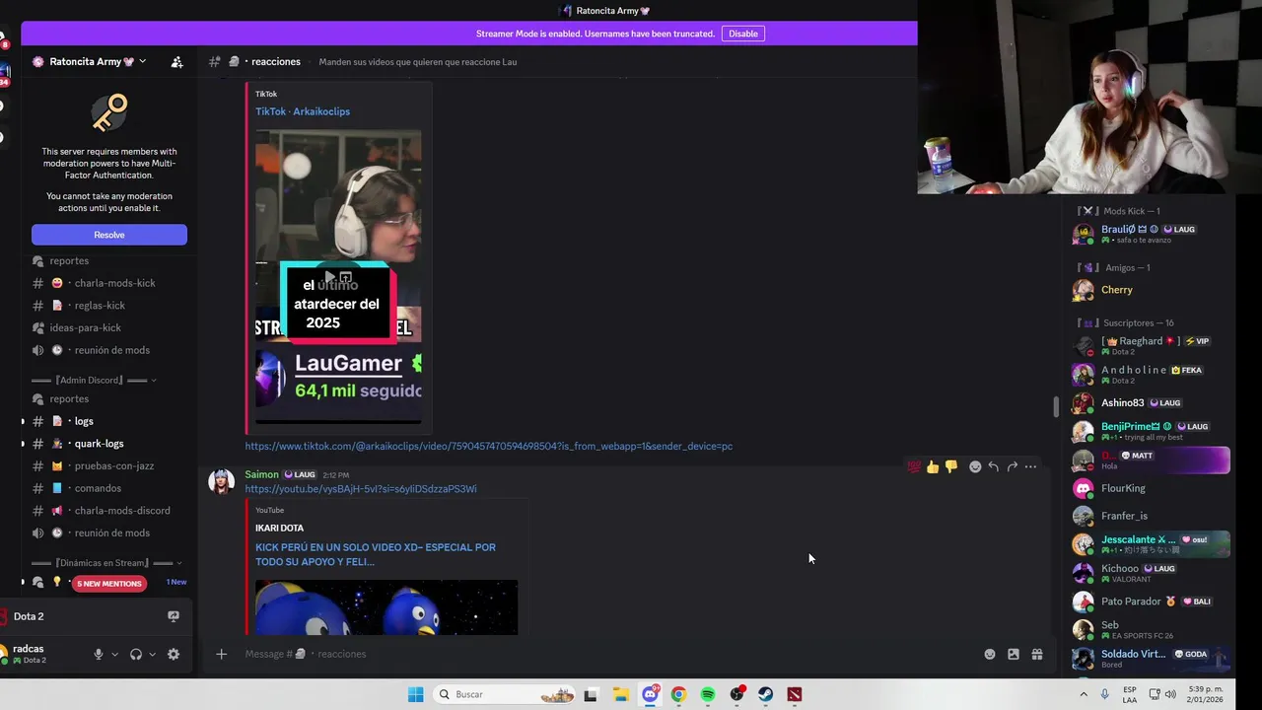
Task: Open Saimon's avatar profile
Action: click(221, 481)
